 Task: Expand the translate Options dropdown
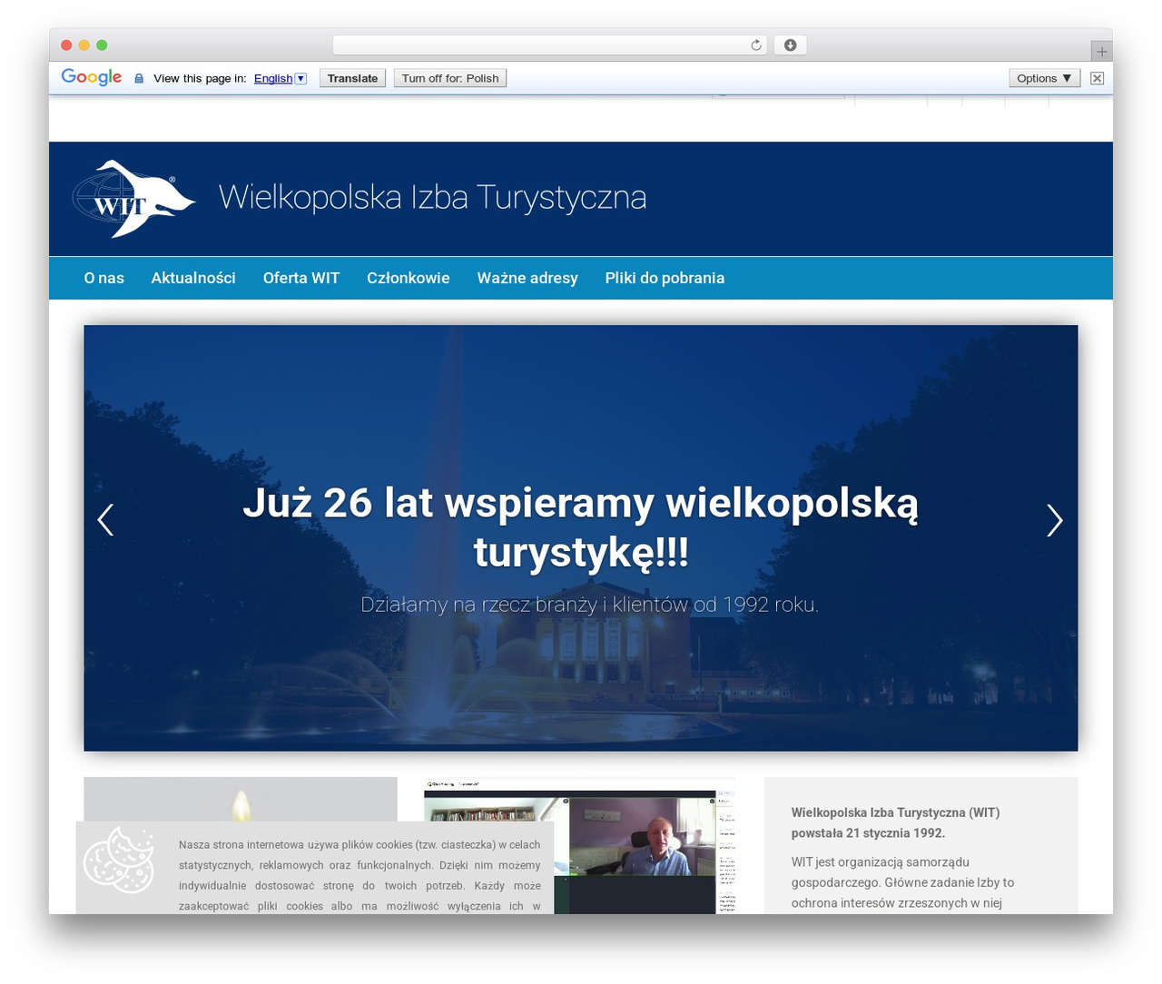click(x=1044, y=78)
